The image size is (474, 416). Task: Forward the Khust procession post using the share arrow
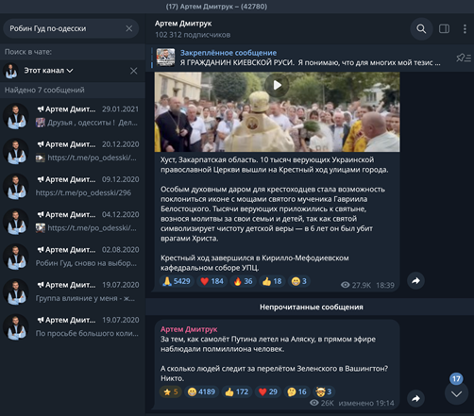coord(415,281)
